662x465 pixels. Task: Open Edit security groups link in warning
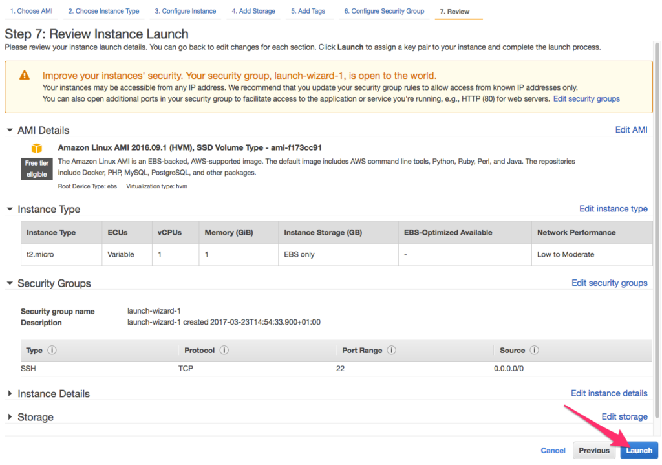tap(586, 99)
